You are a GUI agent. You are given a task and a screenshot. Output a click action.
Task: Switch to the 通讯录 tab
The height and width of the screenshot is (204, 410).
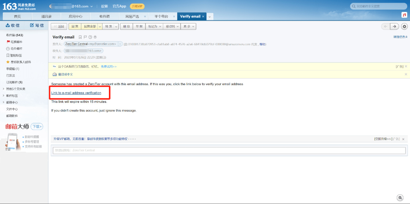point(46,16)
